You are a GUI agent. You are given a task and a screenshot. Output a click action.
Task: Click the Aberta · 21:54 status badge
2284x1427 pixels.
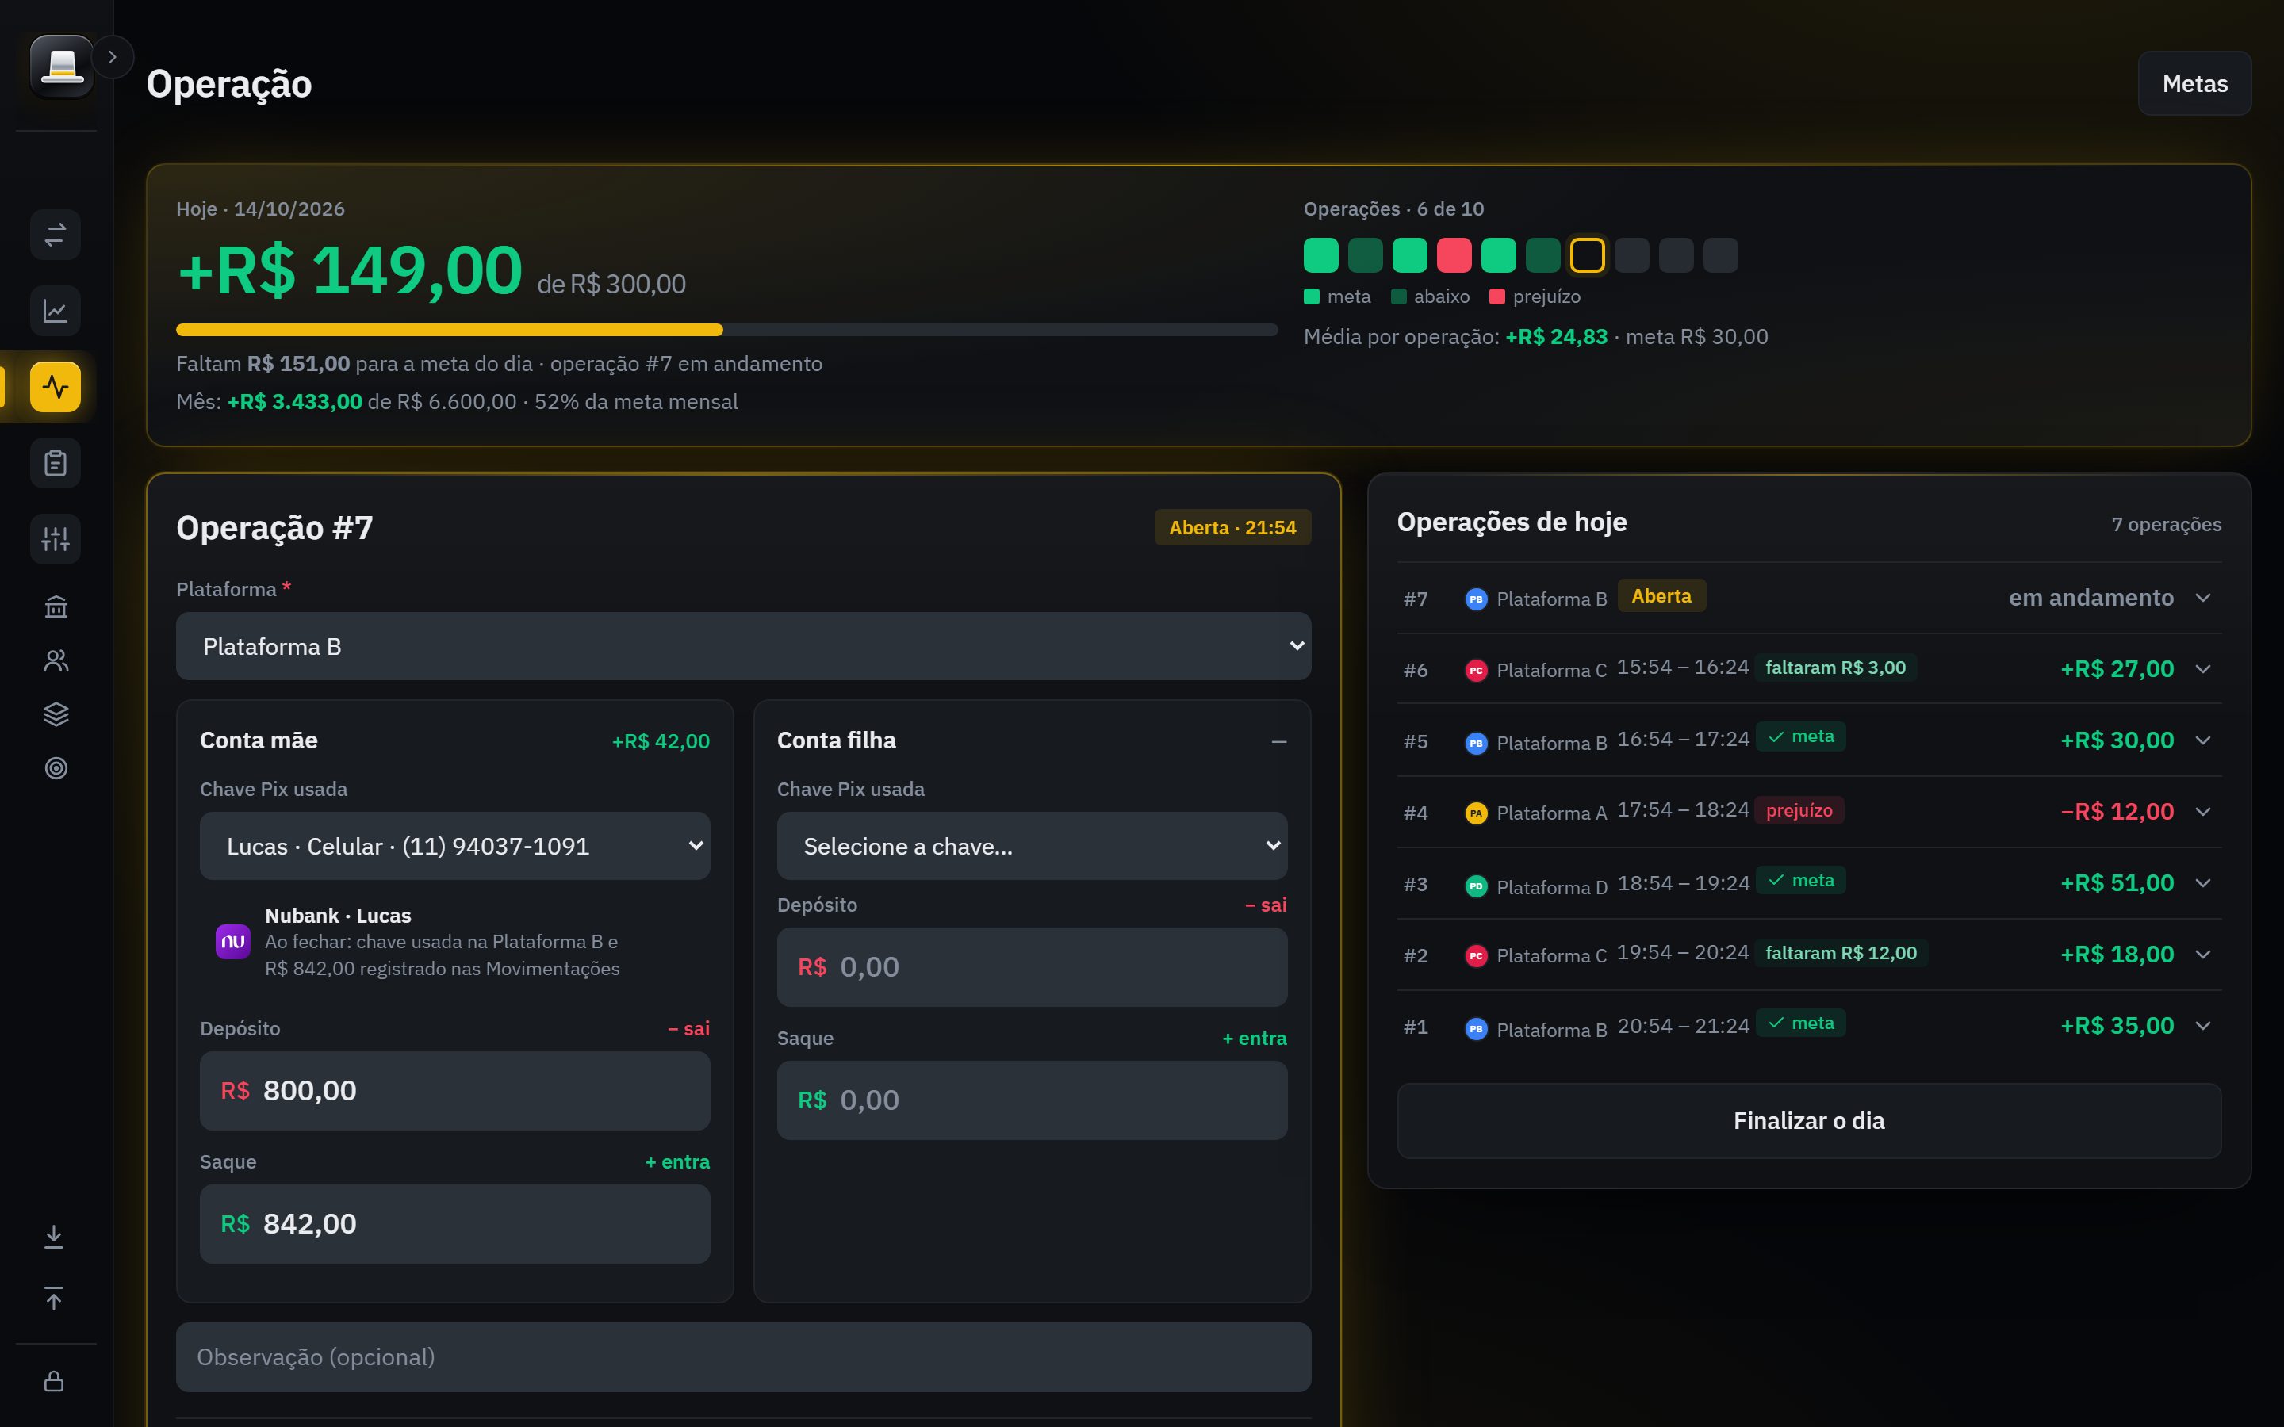click(1232, 527)
